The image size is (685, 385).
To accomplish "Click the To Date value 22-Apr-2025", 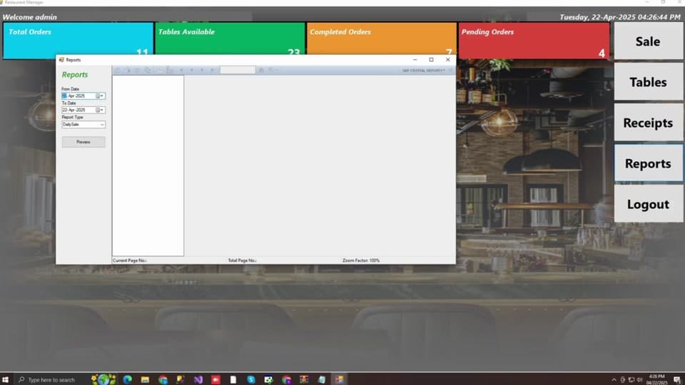I will (x=73, y=110).
